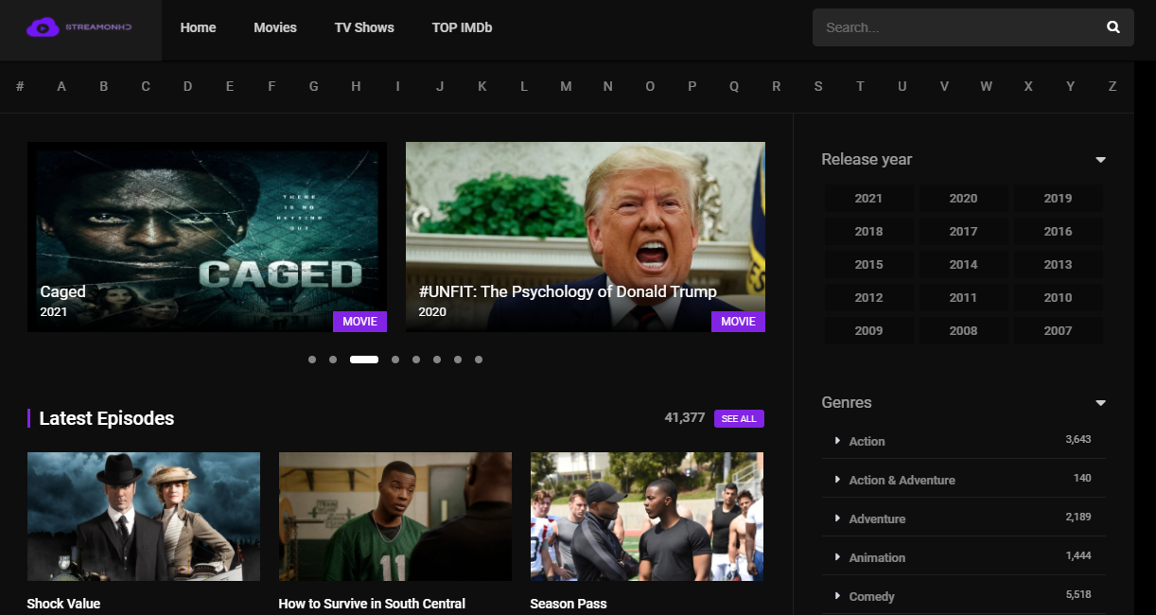The image size is (1156, 615).
Task: Browse titles starting with I
Action: point(397,86)
